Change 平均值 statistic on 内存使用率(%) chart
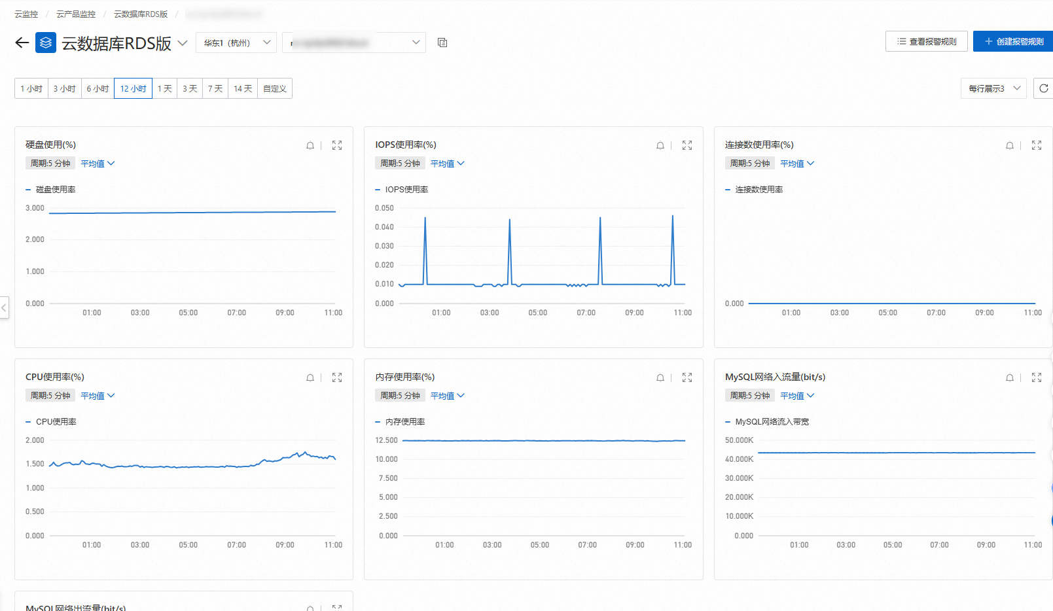Viewport: 1053px width, 611px height. 448,396
